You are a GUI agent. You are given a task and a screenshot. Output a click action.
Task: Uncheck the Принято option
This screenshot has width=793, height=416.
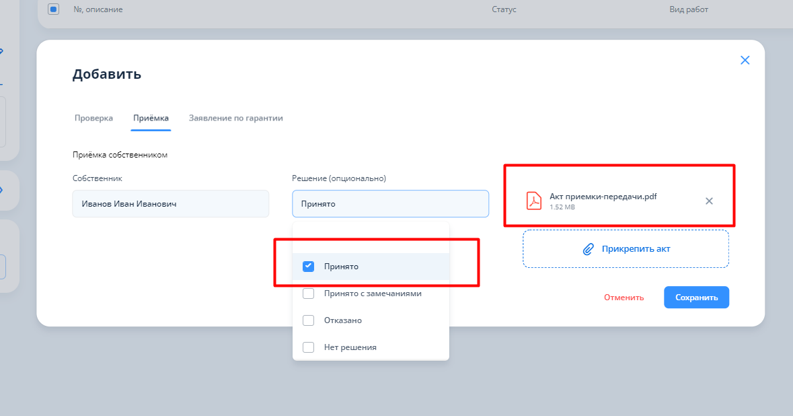(x=309, y=266)
